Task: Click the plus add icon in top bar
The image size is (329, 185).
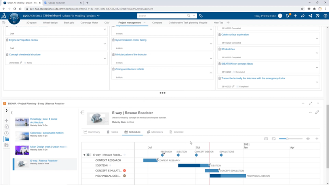Action: [x=295, y=16]
